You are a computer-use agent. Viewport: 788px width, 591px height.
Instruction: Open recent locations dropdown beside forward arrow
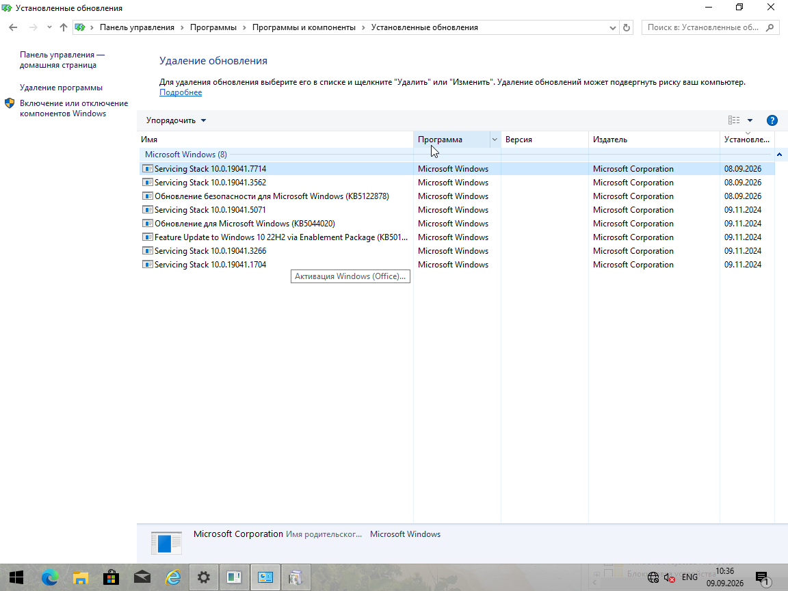[x=49, y=27]
